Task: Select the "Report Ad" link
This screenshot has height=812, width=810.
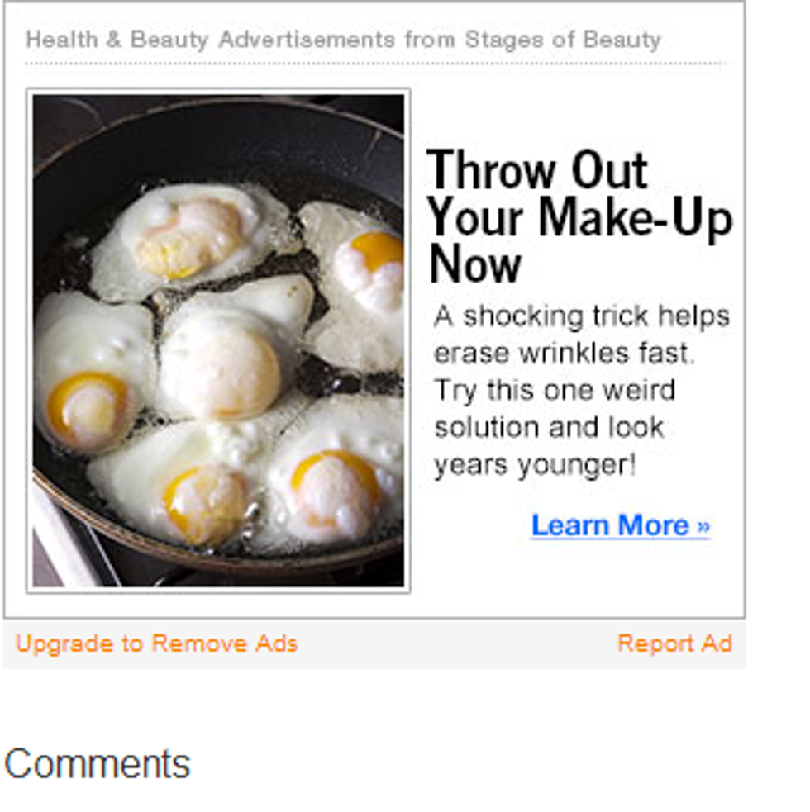Action: [x=674, y=643]
